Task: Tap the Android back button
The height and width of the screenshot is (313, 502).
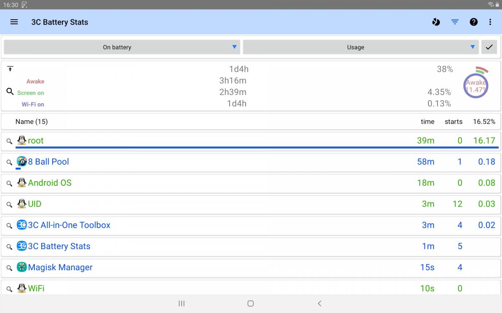Action: [x=320, y=303]
